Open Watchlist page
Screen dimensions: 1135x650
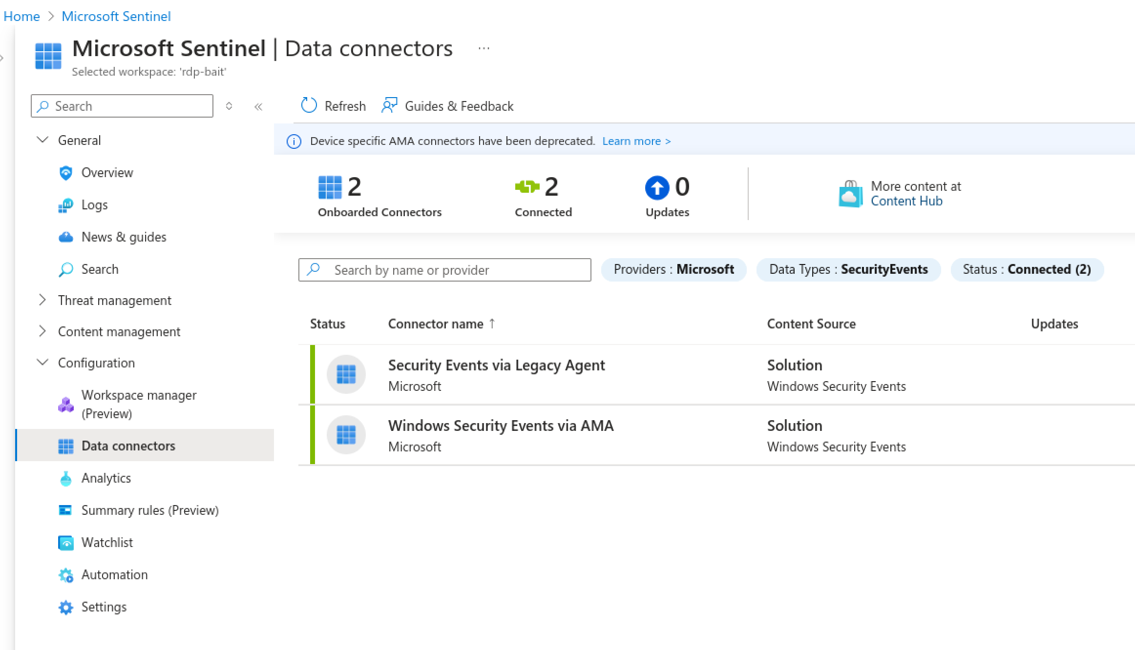click(107, 543)
